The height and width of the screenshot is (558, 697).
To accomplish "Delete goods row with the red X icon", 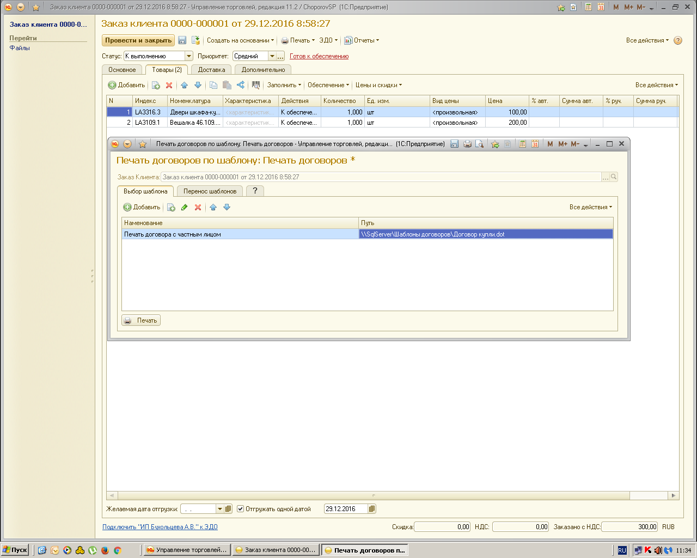I will (x=169, y=85).
